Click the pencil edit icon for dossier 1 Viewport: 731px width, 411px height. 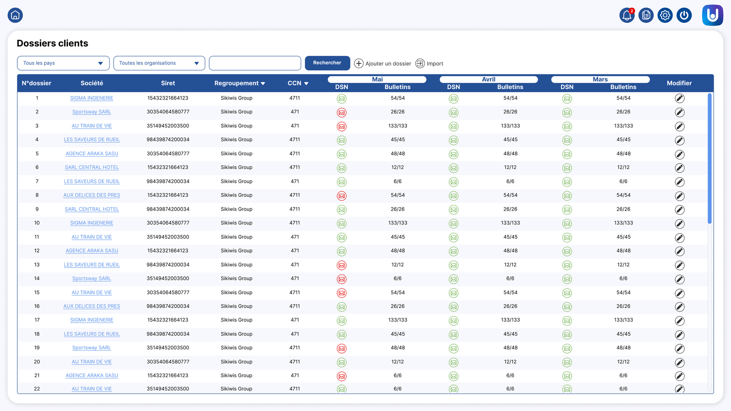pos(680,98)
